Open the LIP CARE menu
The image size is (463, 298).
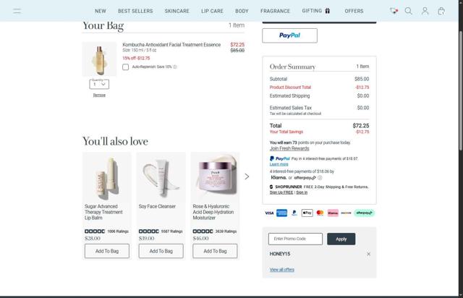[212, 11]
